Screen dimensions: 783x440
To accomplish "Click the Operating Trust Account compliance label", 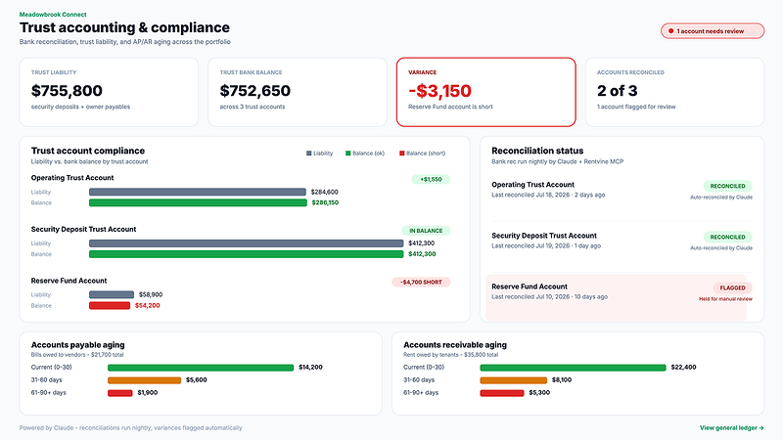I will [x=72, y=178].
